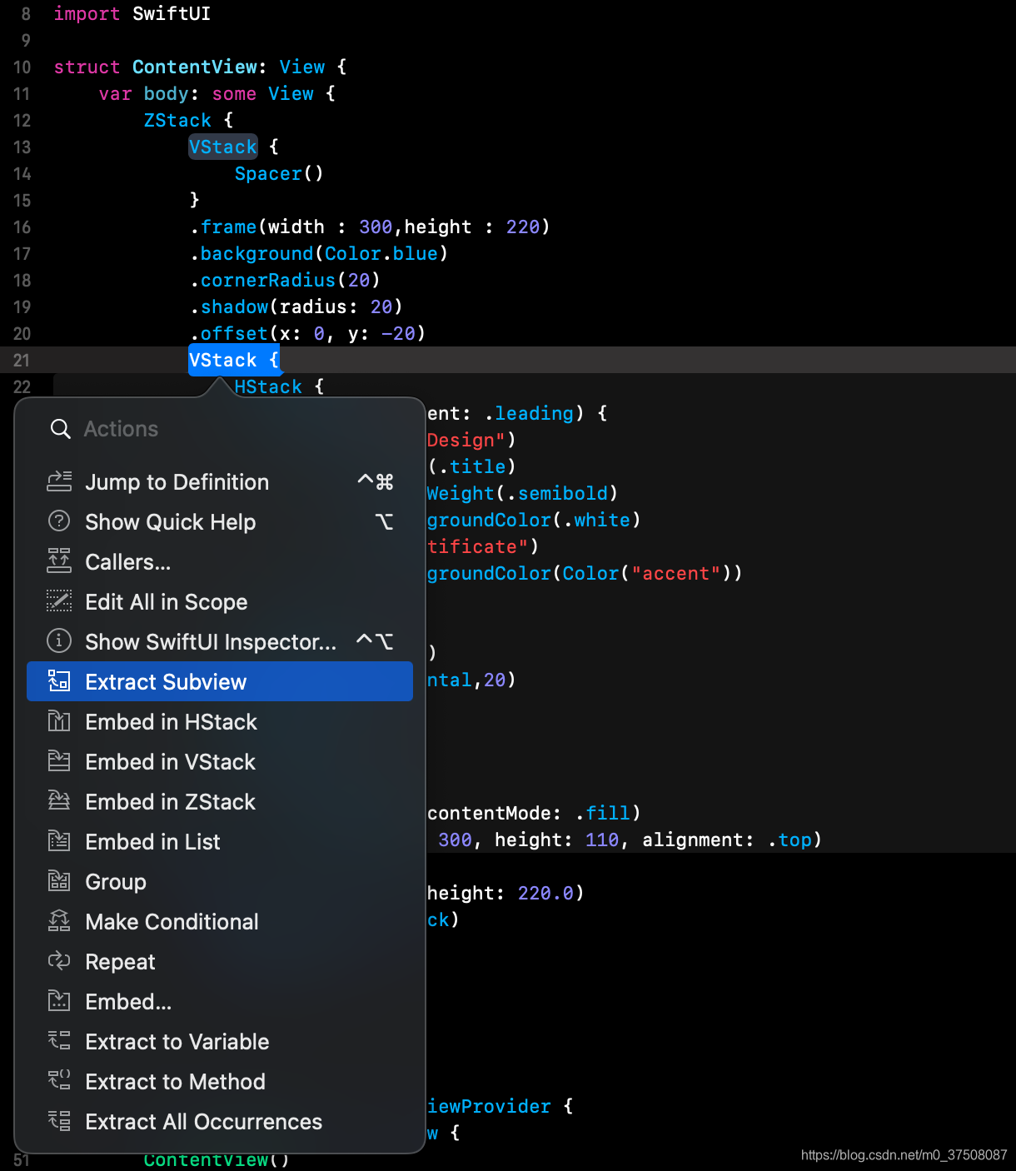Choose Embed in ZStack
This screenshot has height=1171, width=1016.
click(x=220, y=801)
